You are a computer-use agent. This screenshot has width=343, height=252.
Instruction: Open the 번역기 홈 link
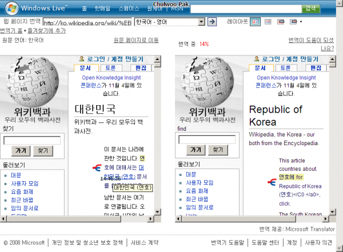[11, 31]
